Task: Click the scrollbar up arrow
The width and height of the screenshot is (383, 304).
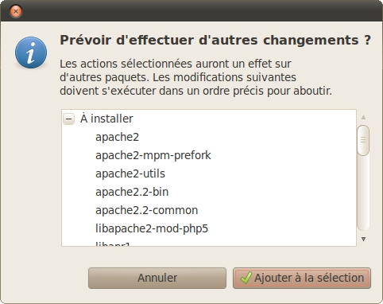Action: (363, 117)
